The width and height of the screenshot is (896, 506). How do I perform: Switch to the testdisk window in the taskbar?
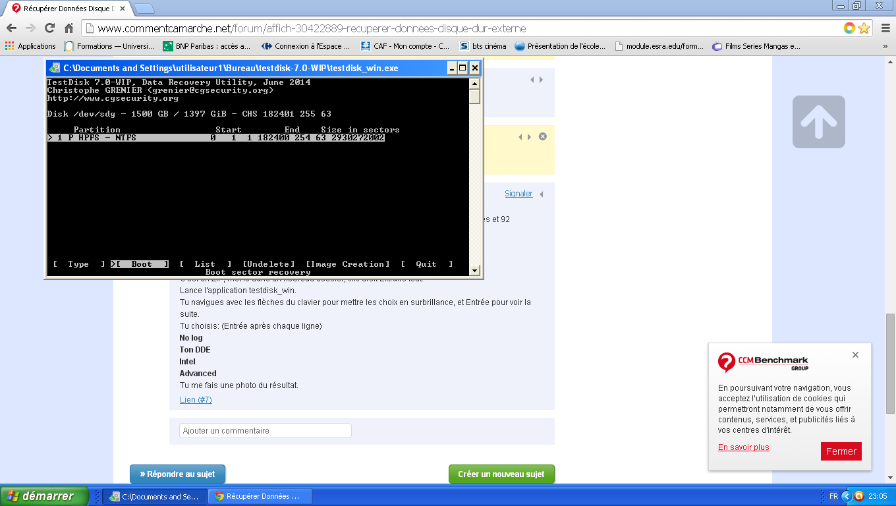(155, 496)
